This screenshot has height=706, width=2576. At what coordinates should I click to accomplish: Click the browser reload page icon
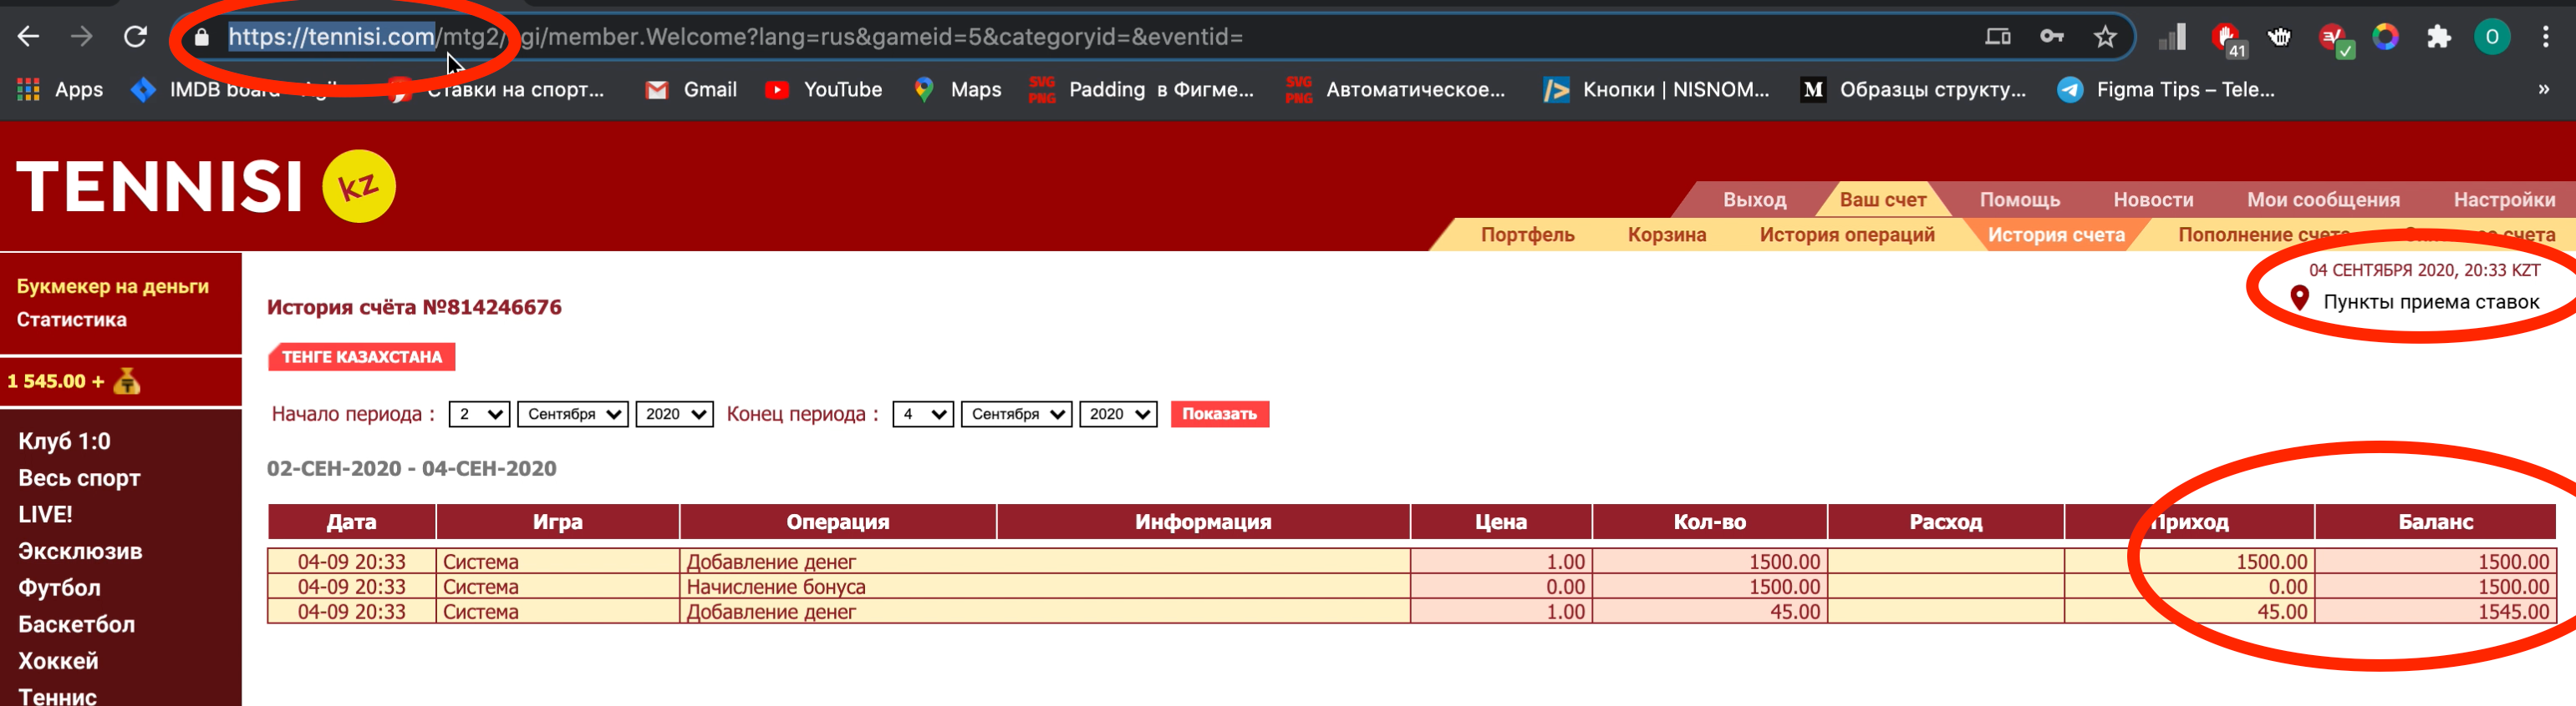pos(135,37)
